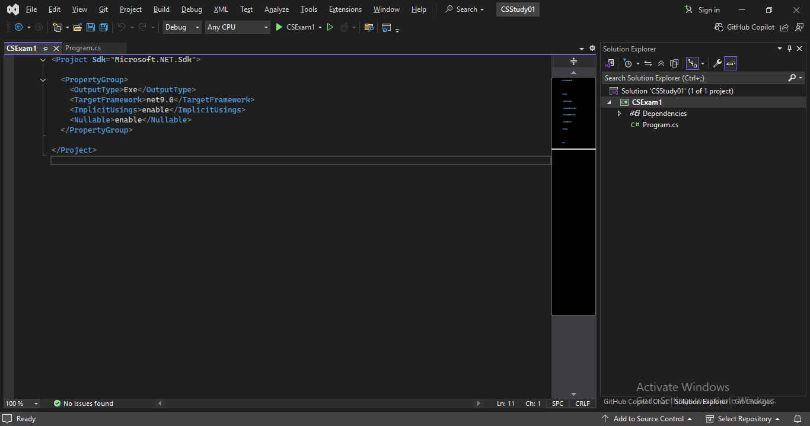
Task: Open the Build menu
Action: pyautogui.click(x=161, y=9)
